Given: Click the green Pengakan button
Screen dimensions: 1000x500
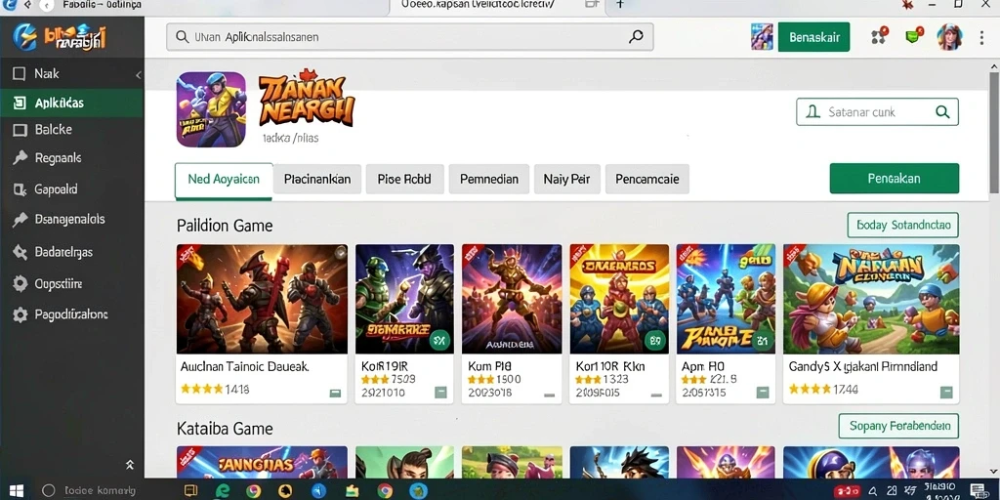Looking at the screenshot, I should (895, 179).
